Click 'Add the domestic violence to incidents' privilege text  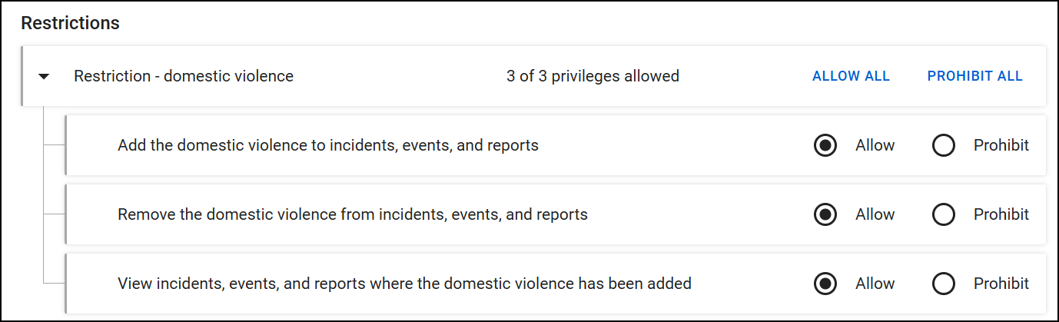click(327, 145)
